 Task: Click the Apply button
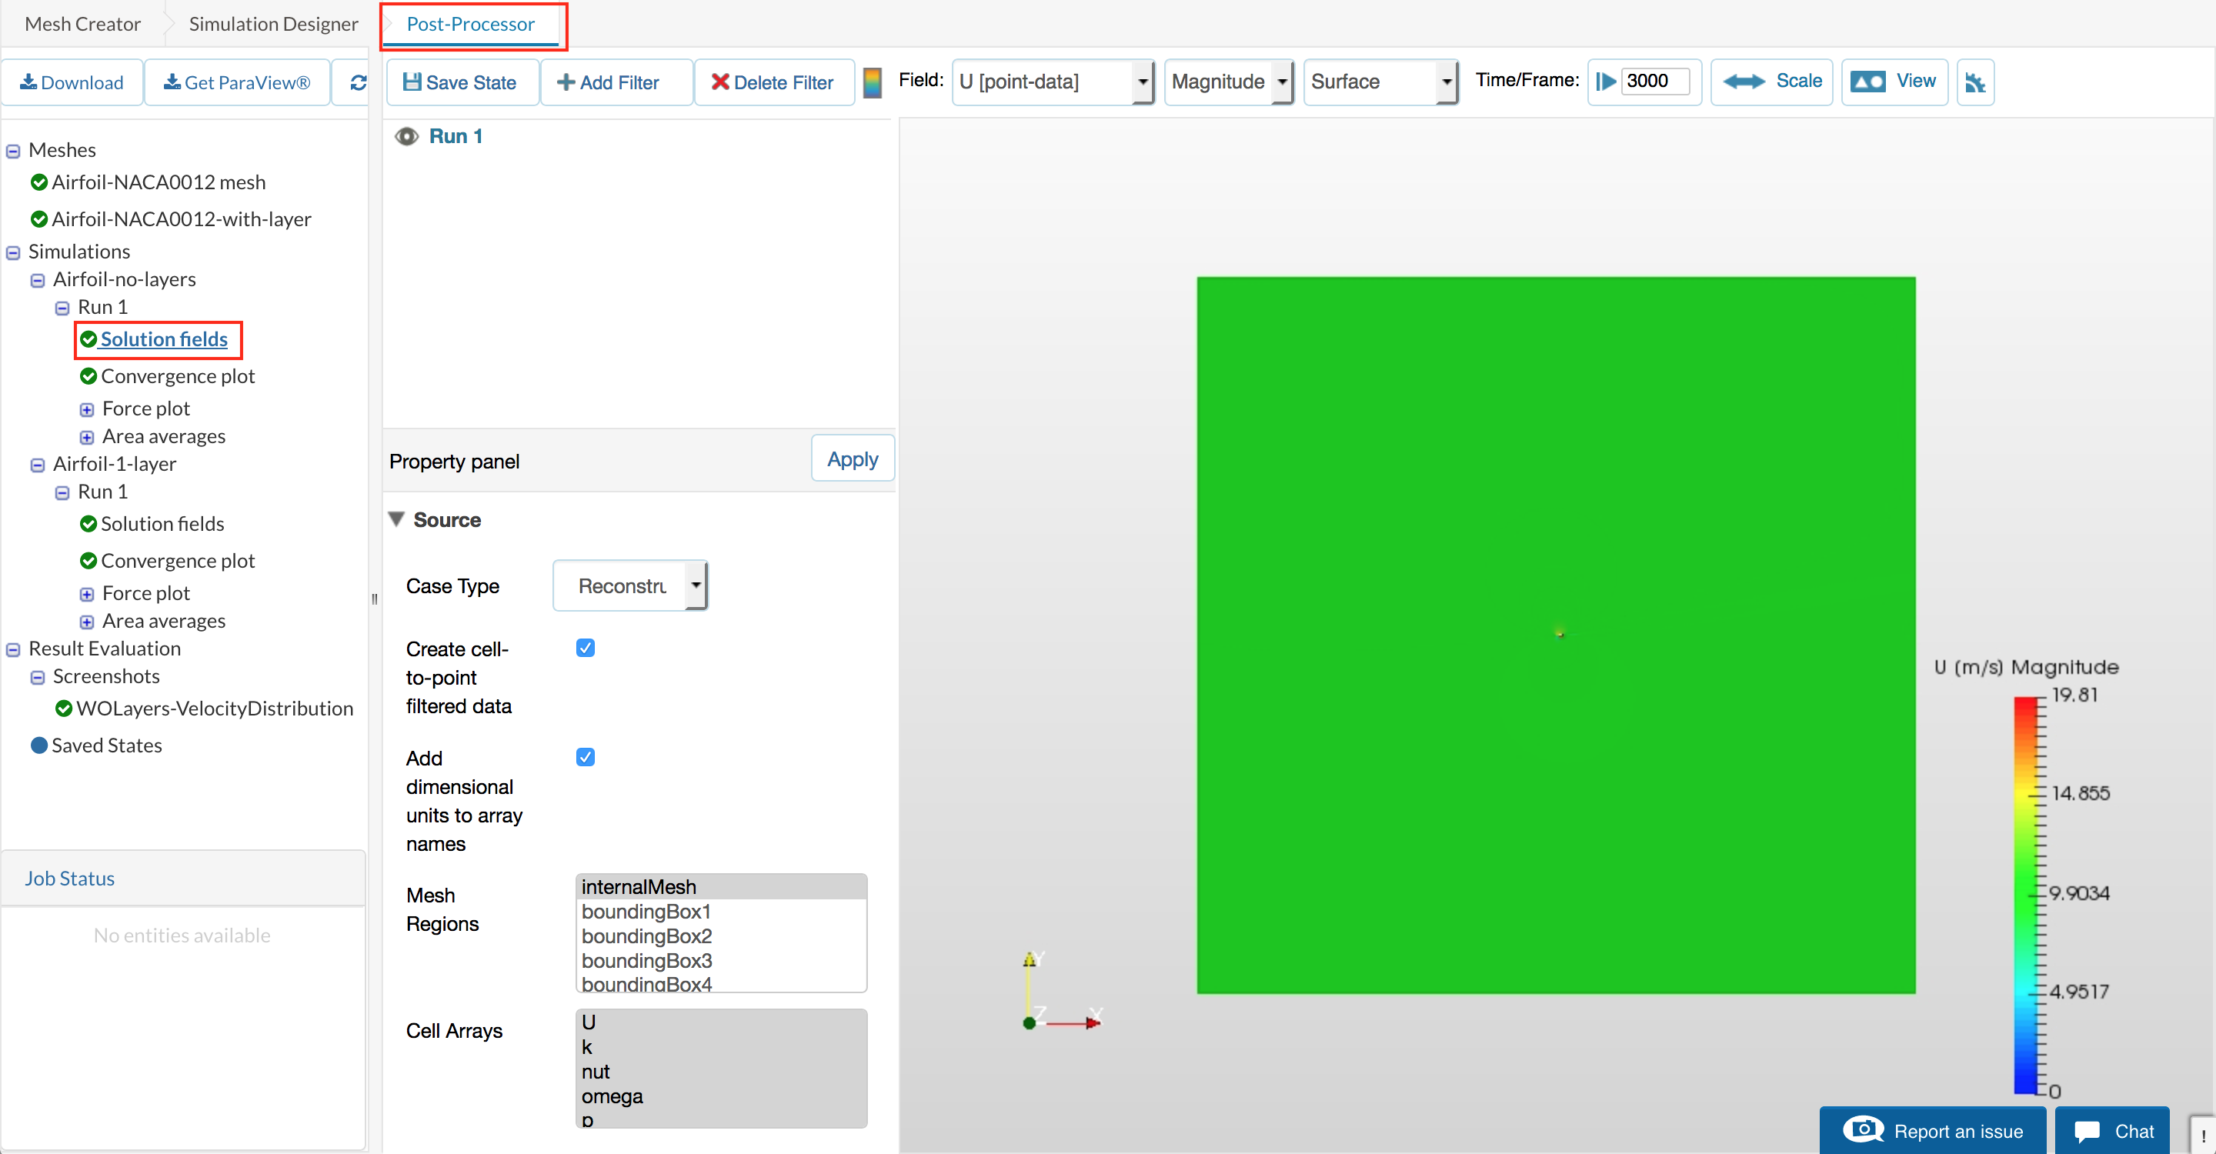(x=852, y=459)
